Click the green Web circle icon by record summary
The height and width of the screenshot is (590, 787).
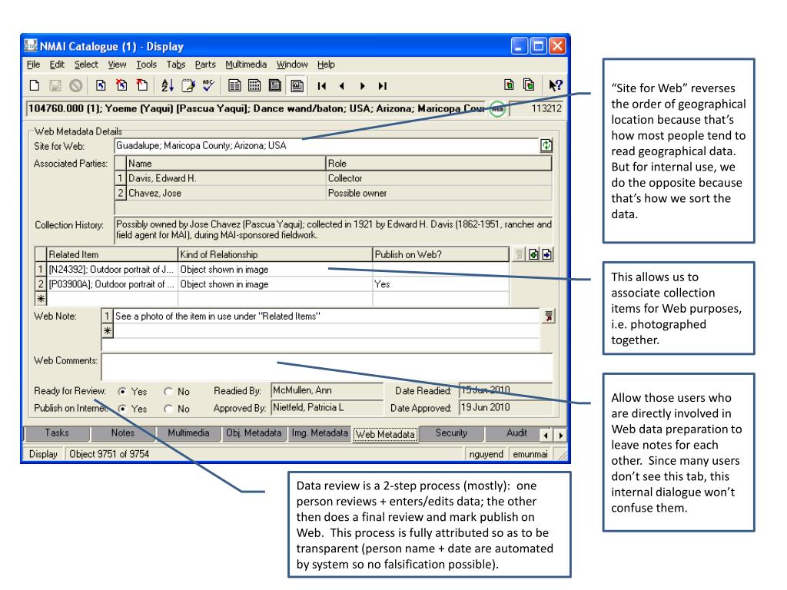pos(497,109)
